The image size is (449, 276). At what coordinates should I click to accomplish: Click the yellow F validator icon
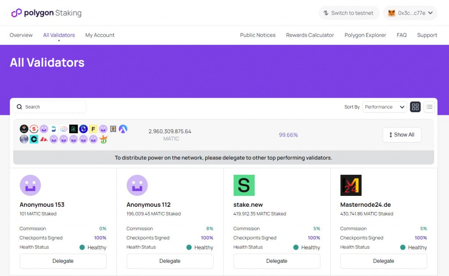[93, 129]
